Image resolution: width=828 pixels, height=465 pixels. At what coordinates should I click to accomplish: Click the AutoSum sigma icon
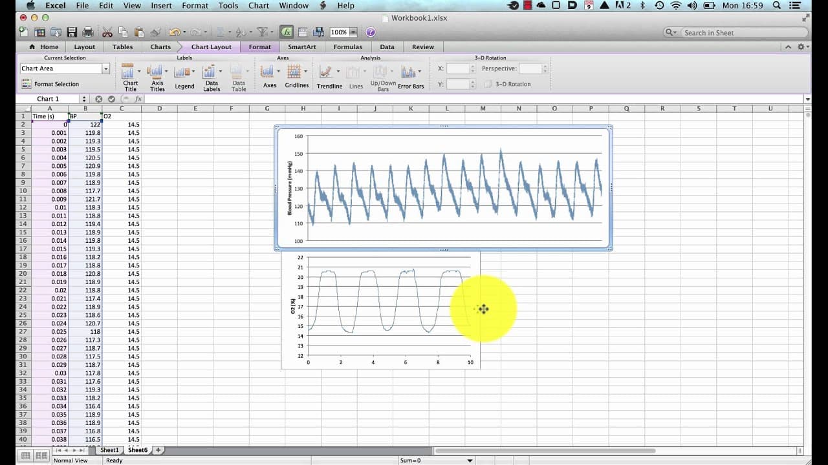coord(221,32)
